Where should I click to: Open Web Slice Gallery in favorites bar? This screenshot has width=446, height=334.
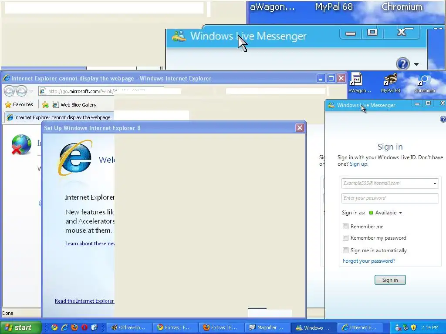point(74,105)
